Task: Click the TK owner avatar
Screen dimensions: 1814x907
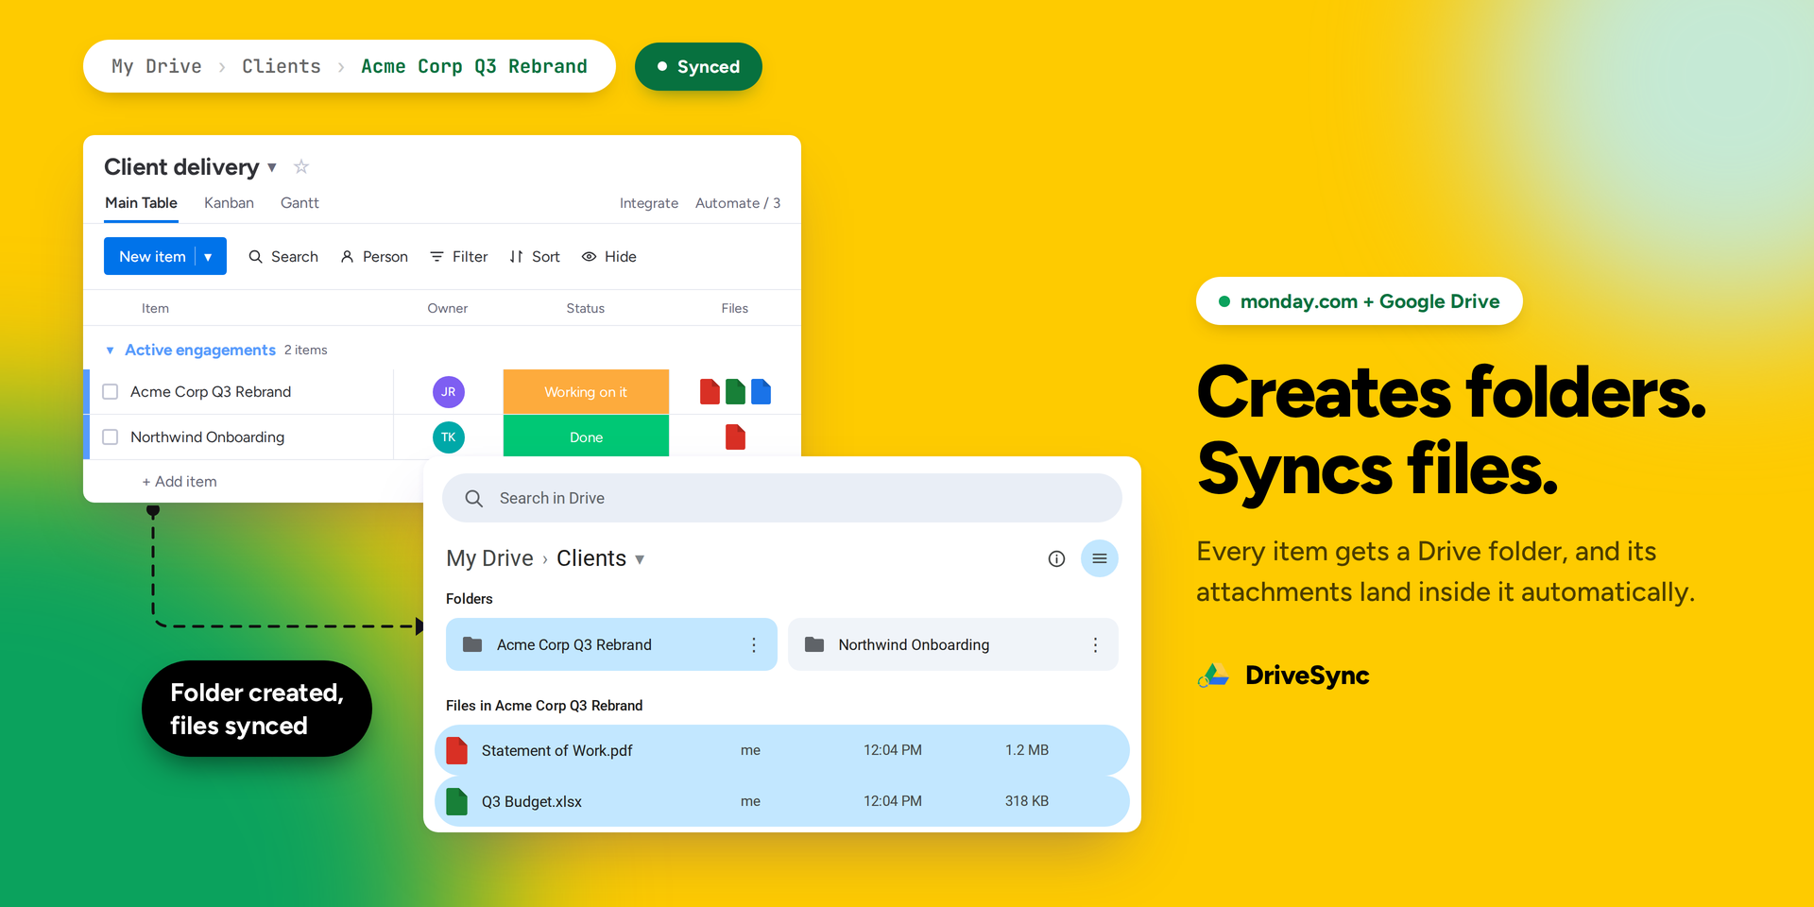Action: (449, 437)
